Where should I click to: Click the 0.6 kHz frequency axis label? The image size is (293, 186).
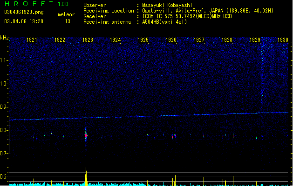[x=4, y=177]
